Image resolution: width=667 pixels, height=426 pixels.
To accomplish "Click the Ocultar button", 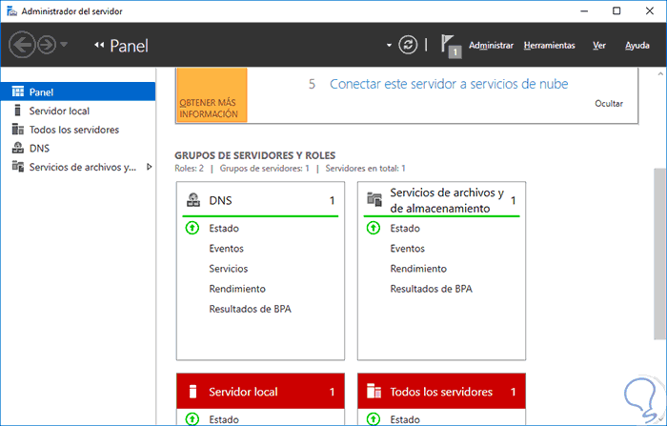I will tap(608, 103).
